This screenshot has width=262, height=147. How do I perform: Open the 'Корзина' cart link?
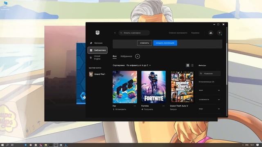tap(195, 33)
